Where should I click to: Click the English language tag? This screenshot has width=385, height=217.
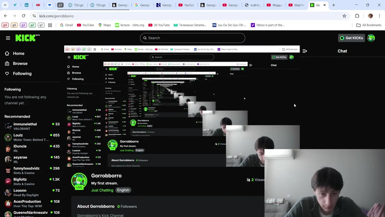(123, 190)
